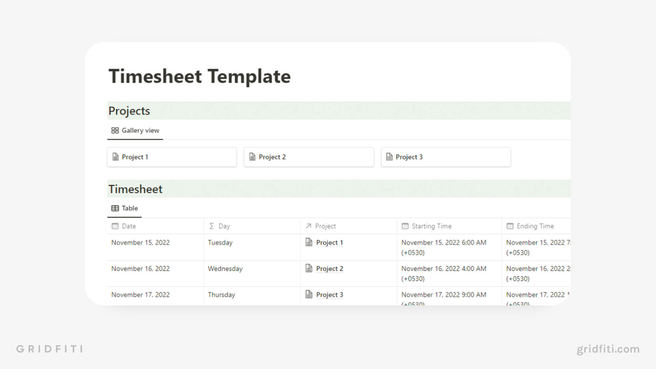Click the November 16 date cell
The height and width of the screenshot is (369, 656).
[140, 269]
